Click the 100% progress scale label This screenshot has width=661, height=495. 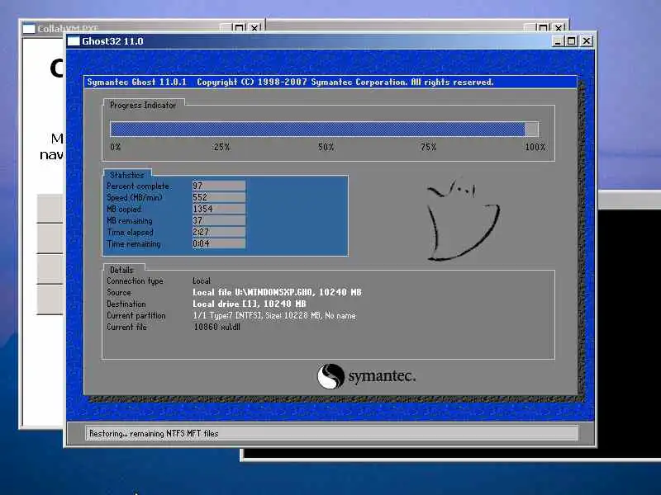(x=535, y=147)
